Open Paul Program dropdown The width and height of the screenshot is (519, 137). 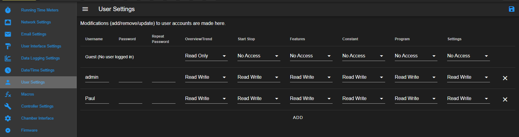[x=416, y=99]
